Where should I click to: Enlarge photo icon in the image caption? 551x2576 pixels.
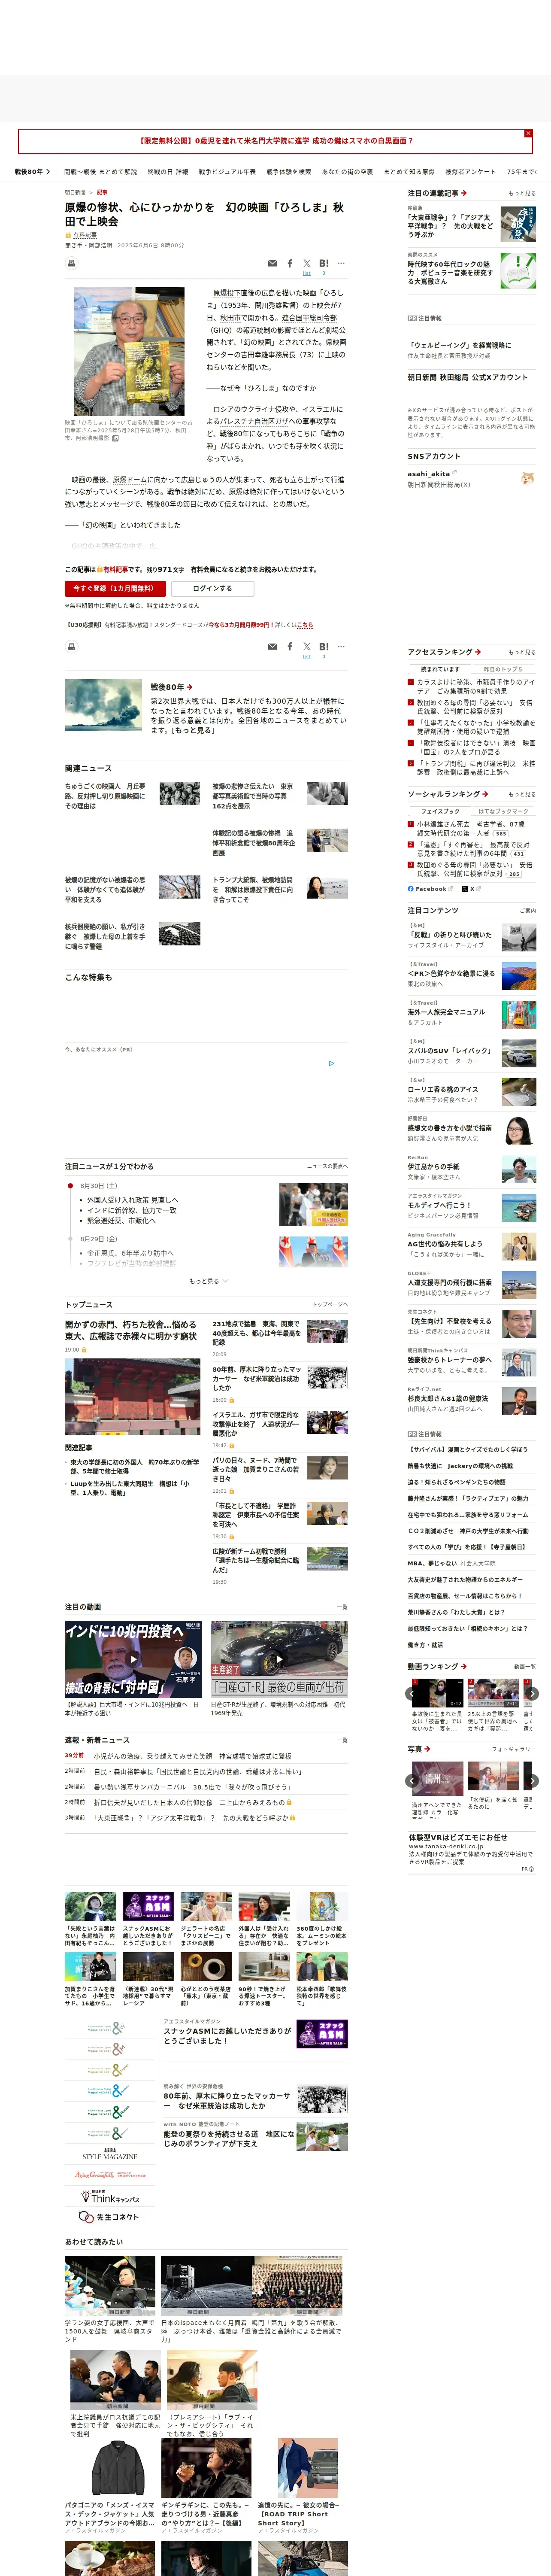115,438
